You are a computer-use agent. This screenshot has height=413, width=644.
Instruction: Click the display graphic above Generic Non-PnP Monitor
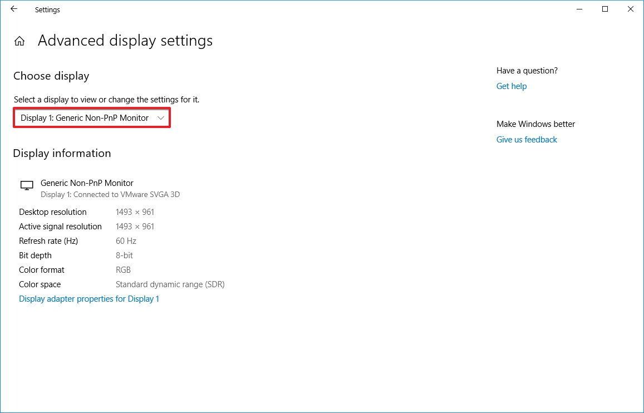[x=27, y=185]
